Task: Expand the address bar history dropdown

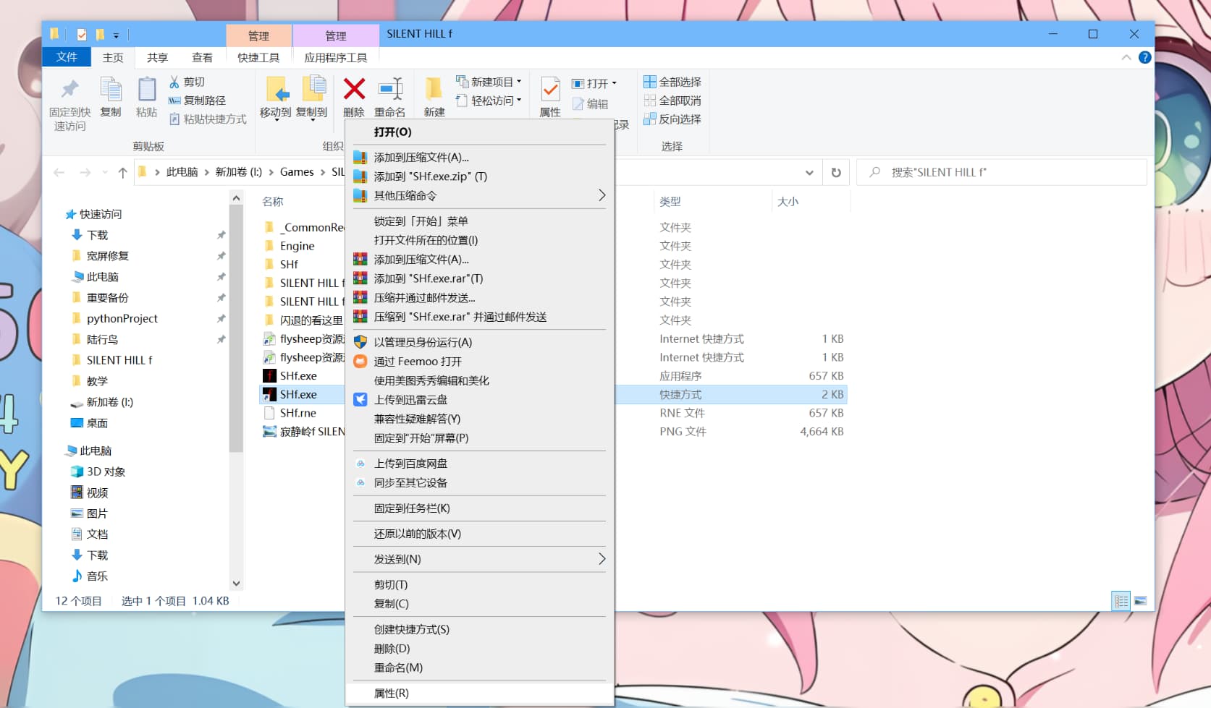Action: pos(809,172)
